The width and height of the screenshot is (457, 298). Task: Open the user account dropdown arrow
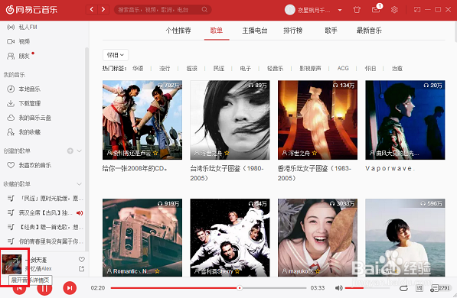point(340,10)
